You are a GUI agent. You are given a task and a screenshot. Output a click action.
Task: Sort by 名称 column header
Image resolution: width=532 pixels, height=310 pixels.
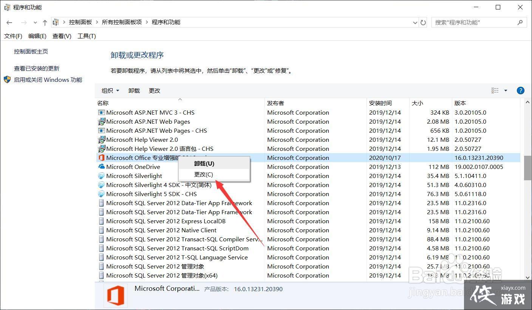click(180, 103)
